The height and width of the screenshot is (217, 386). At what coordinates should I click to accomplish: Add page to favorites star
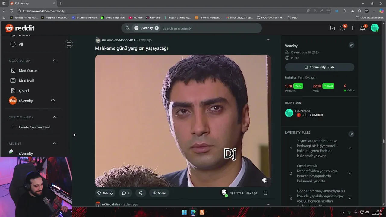pos(328,11)
